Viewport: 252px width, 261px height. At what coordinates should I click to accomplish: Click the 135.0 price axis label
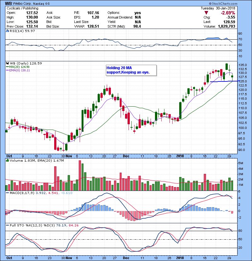point(242,65)
